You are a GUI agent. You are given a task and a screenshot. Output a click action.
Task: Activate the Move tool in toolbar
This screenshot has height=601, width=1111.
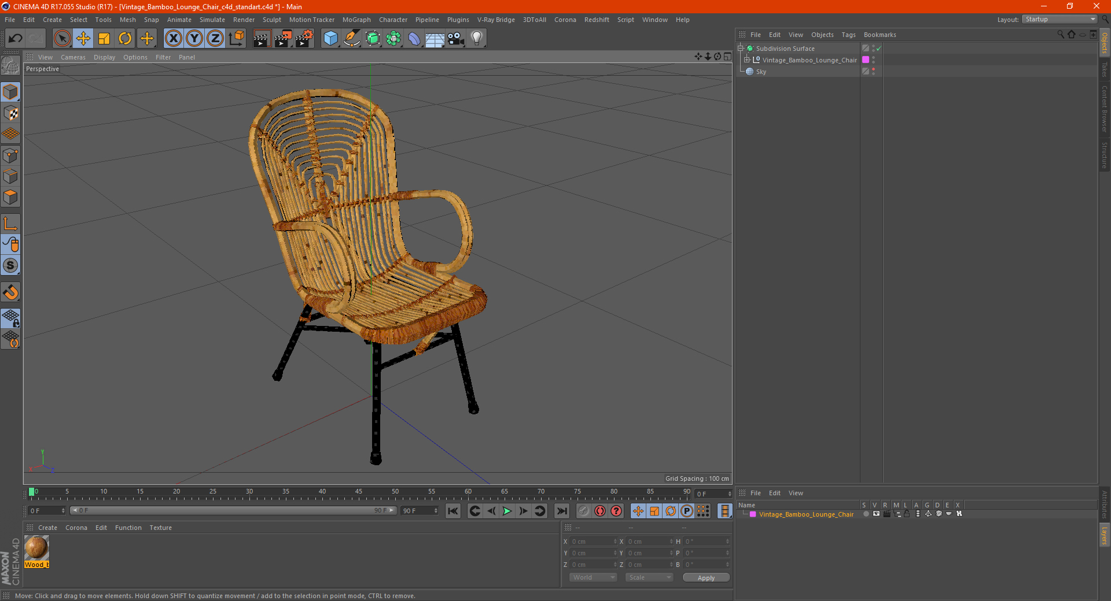(83, 39)
